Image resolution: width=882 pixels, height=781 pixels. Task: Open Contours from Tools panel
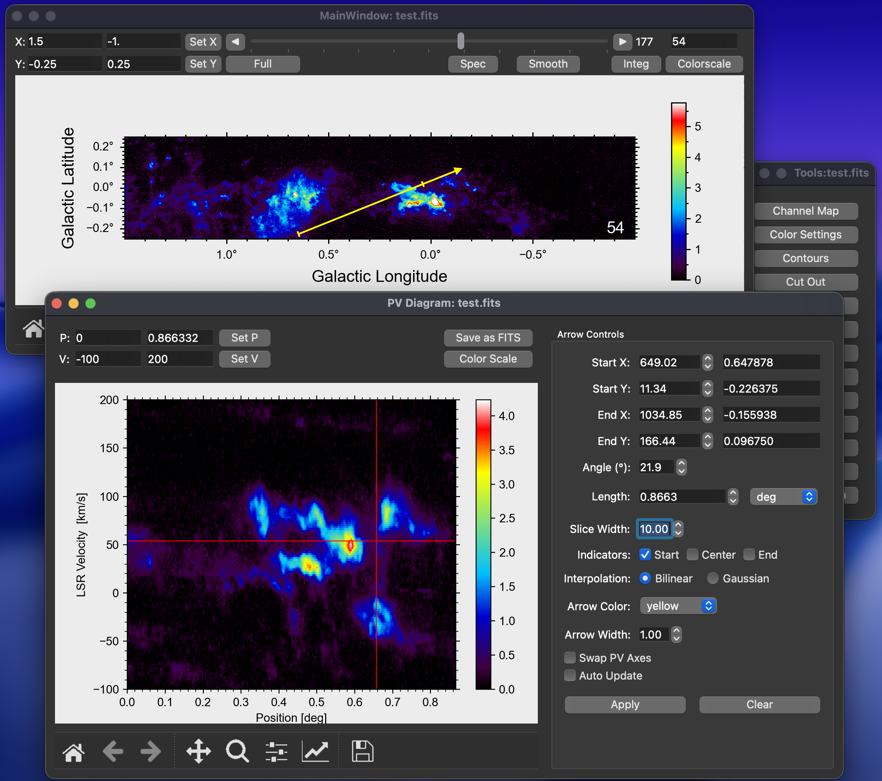coord(805,258)
